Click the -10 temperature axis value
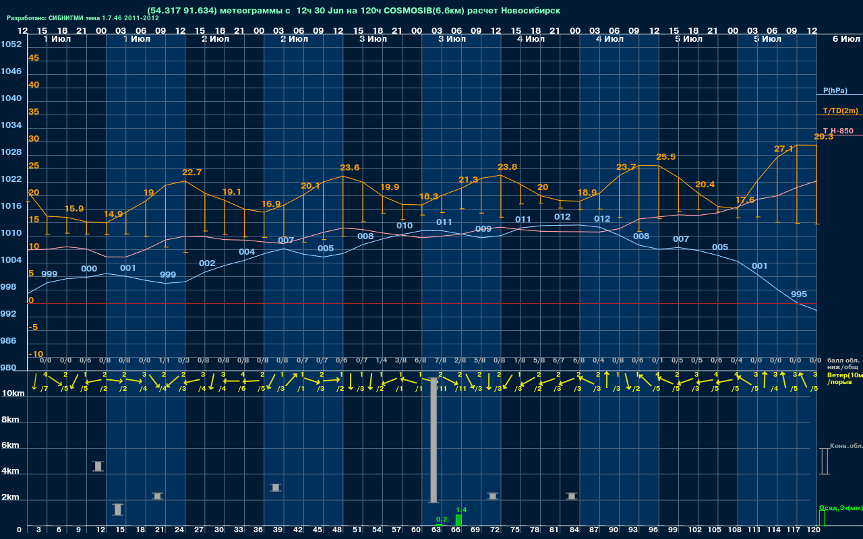 click(x=36, y=354)
